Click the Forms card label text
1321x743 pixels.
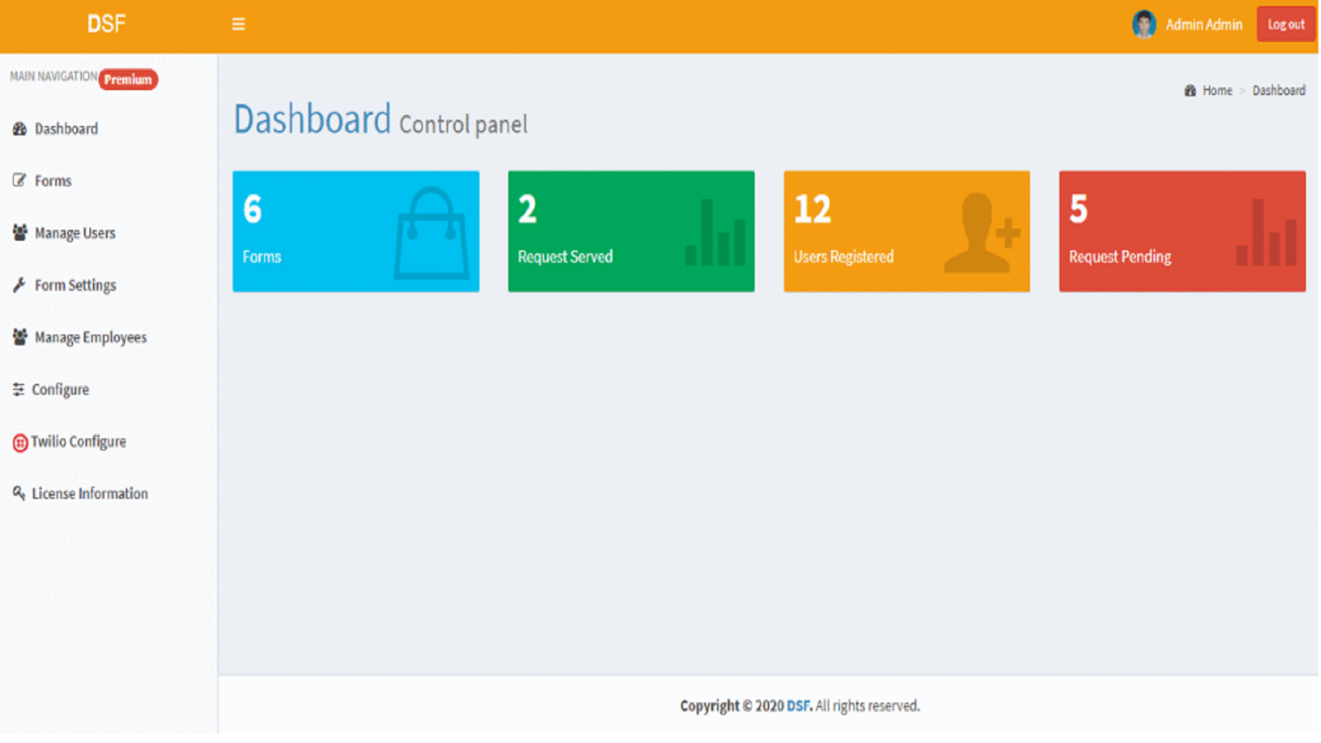pos(261,257)
